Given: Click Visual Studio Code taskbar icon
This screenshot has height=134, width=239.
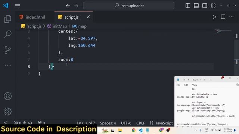Looking at the screenshot, I should pos(140,130).
